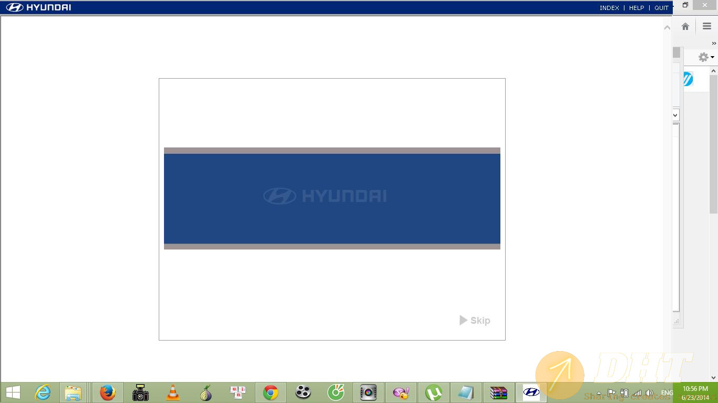718x403 pixels.
Task: Open File Explorer from the taskbar
Action: click(73, 393)
